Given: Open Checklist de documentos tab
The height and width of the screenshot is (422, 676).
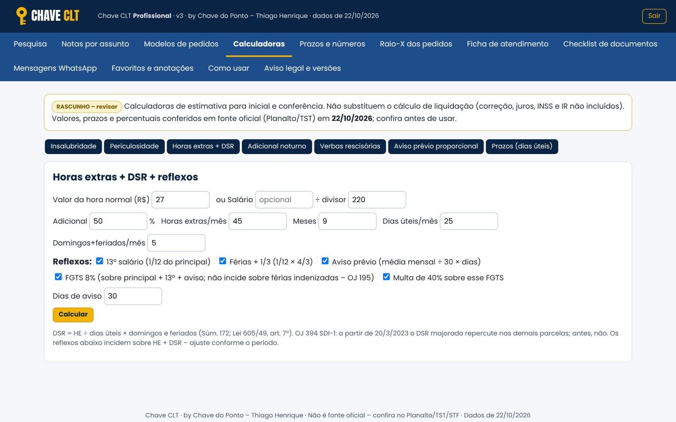Looking at the screenshot, I should click(610, 44).
